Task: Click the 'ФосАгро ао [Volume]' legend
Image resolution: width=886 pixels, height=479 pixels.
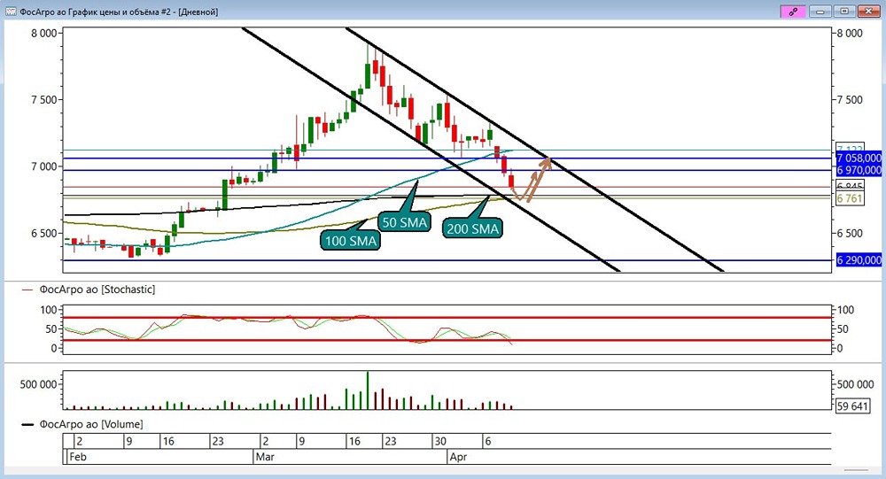Action: [x=90, y=424]
